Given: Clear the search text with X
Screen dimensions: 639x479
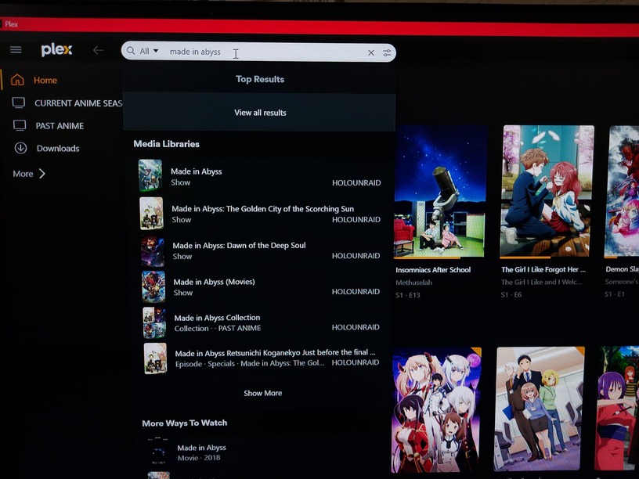Looking at the screenshot, I should pyautogui.click(x=371, y=52).
